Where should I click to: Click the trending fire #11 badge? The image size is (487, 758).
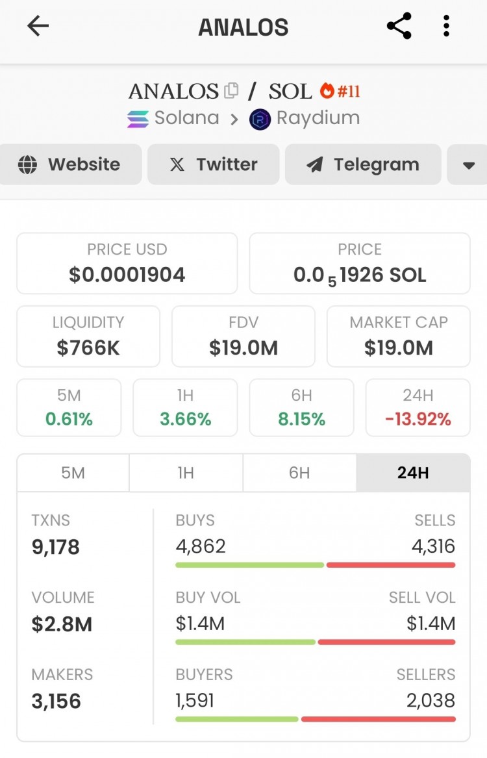click(x=340, y=91)
